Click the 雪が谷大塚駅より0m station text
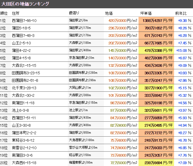 pyautogui.click(x=83, y=148)
